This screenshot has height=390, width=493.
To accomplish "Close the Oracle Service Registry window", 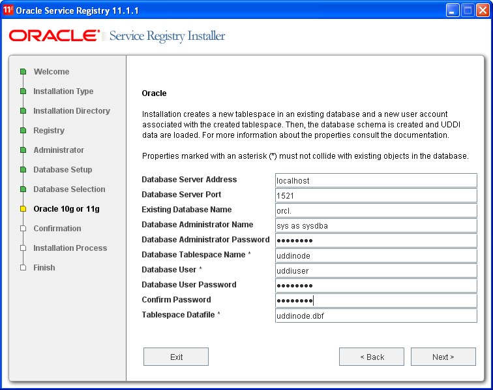I will (483, 10).
